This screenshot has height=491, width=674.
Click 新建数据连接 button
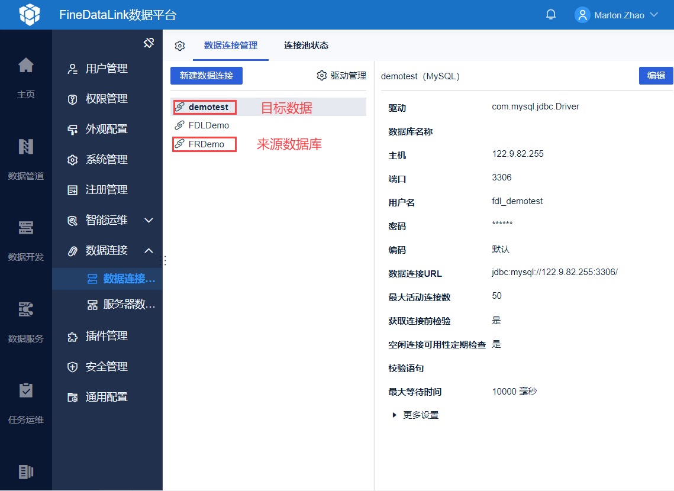tap(207, 76)
